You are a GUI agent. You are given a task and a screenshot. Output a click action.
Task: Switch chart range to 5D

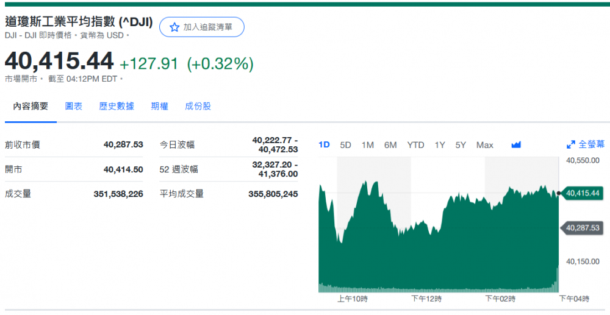click(x=345, y=145)
